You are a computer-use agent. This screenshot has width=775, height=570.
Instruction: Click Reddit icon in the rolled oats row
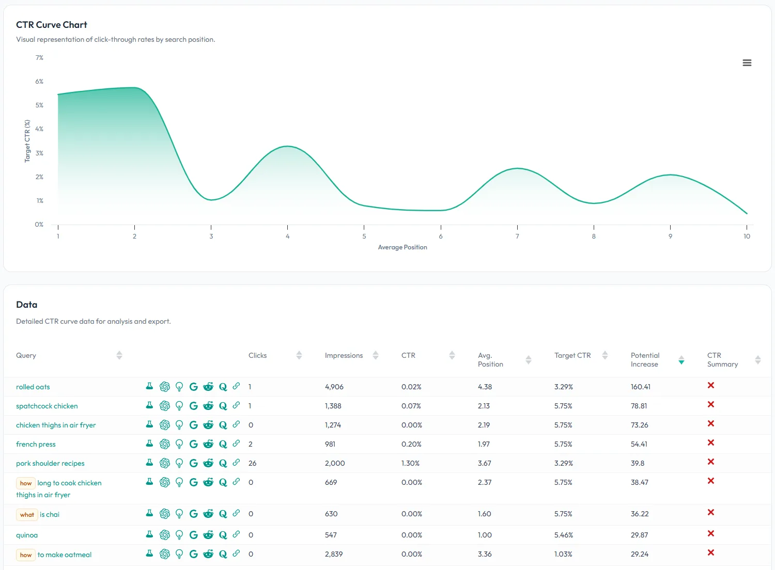(x=208, y=387)
